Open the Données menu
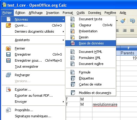The width and height of the screenshot is (137, 120). click(x=95, y=13)
